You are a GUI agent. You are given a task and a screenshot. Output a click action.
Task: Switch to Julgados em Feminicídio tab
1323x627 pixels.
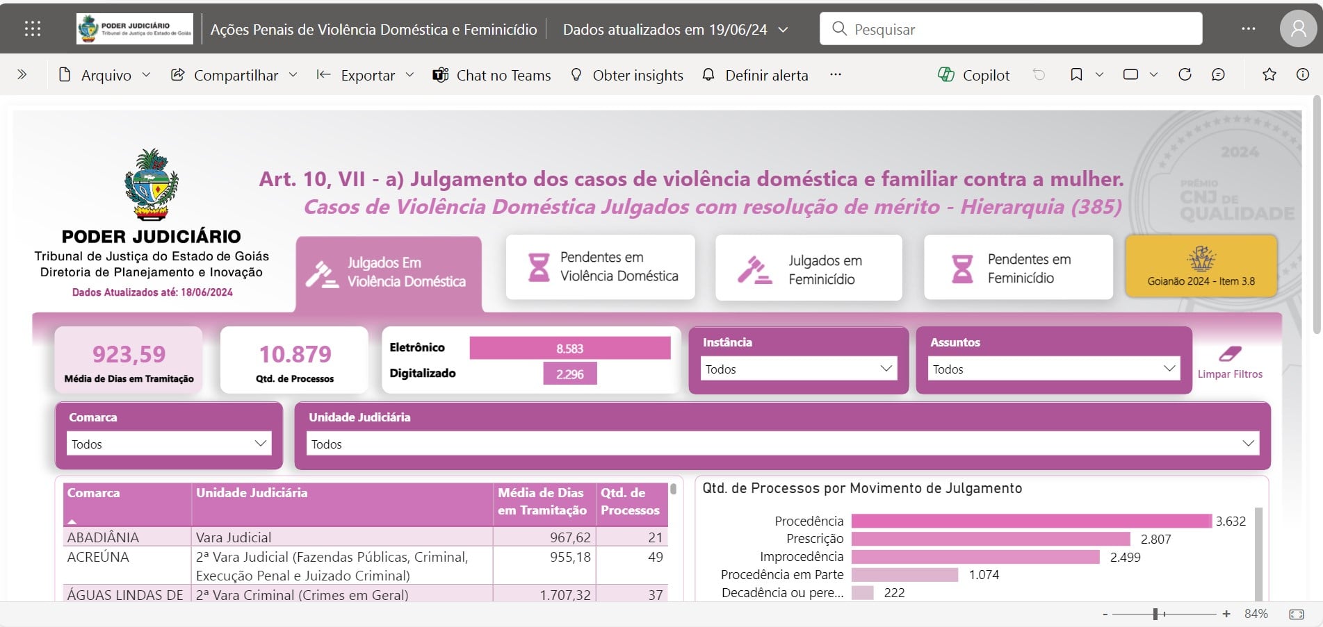click(809, 268)
